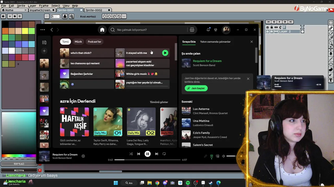Image resolution: width=334 pixels, height=187 pixels.
Task: Start a Jam with Jam başlat
Action: click(196, 88)
